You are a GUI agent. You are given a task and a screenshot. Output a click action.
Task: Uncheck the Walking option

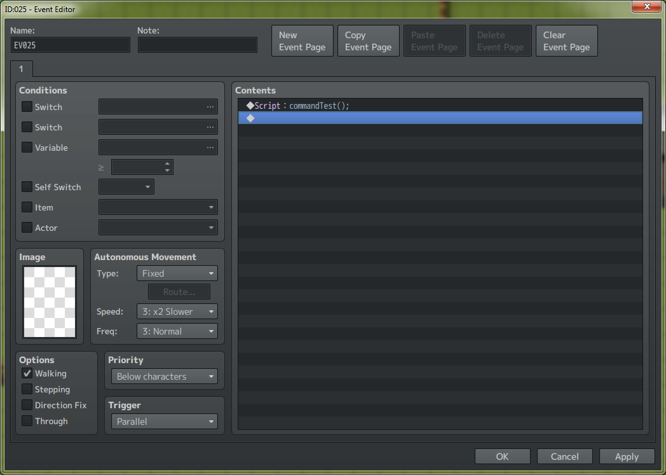(27, 373)
